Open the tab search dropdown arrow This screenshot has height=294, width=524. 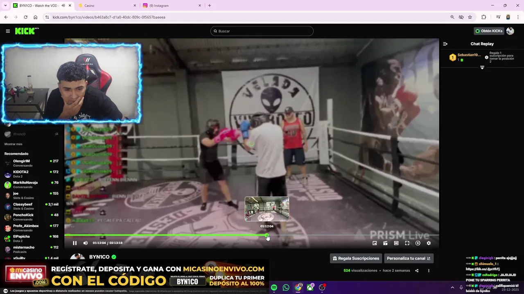coord(5,6)
